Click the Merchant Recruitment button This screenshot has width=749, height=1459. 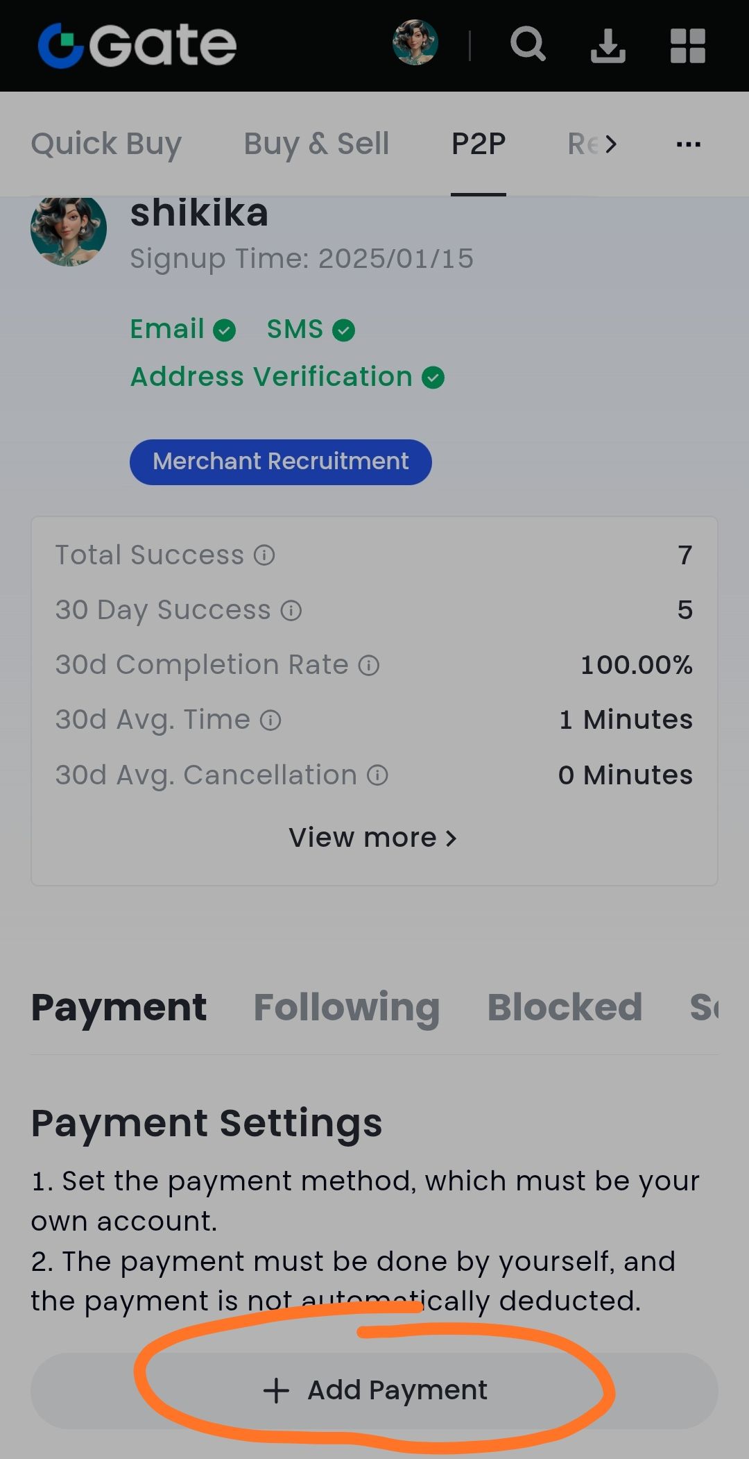tap(281, 462)
